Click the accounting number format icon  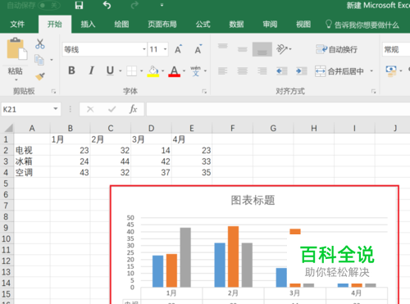(x=391, y=71)
